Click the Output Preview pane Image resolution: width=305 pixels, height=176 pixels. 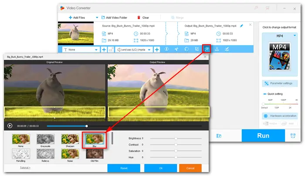pos(158,93)
